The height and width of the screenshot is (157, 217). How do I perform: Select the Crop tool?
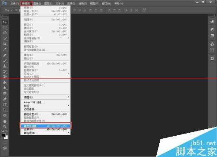click(x=5, y=44)
